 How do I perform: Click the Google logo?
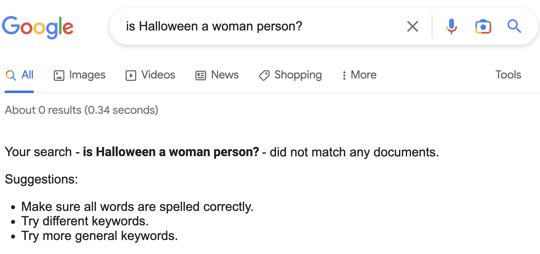coord(38,27)
